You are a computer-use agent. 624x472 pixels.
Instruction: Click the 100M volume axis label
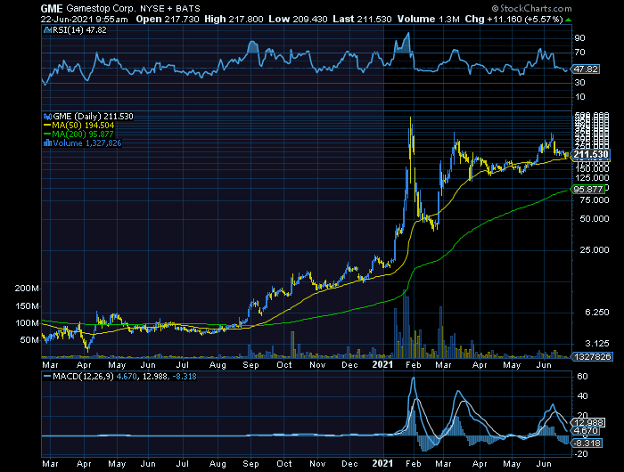tap(27, 323)
